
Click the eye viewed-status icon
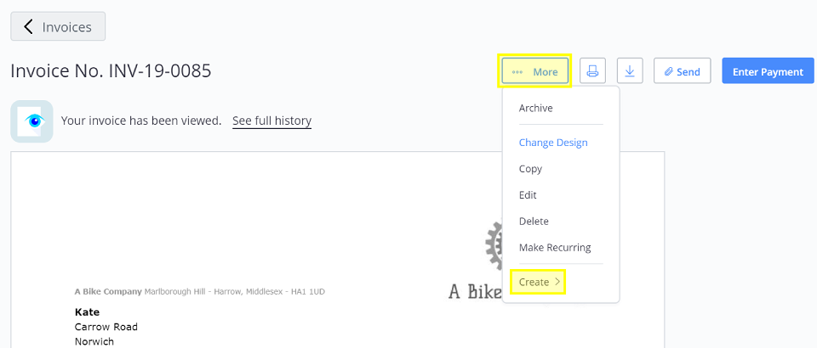(31, 121)
